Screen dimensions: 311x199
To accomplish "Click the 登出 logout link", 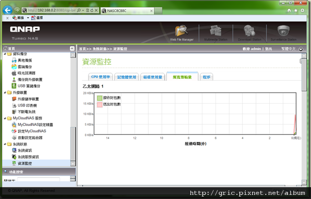I will coord(269,49).
